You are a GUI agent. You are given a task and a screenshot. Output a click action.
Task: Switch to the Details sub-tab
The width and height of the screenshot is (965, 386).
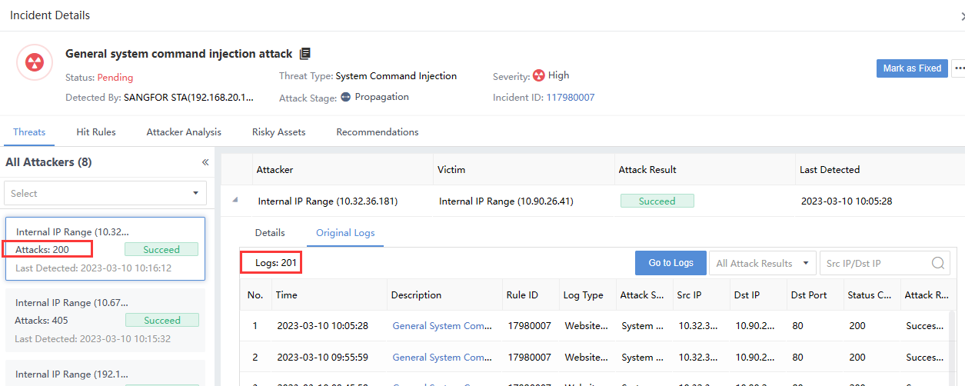coord(270,232)
